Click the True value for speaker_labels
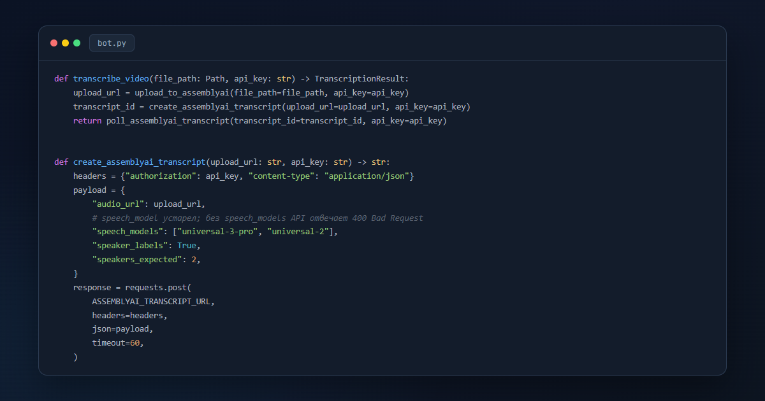765x401 pixels. [x=187, y=246]
